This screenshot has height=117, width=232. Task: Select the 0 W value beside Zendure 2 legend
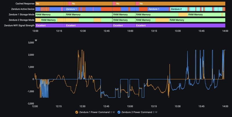(155, 112)
